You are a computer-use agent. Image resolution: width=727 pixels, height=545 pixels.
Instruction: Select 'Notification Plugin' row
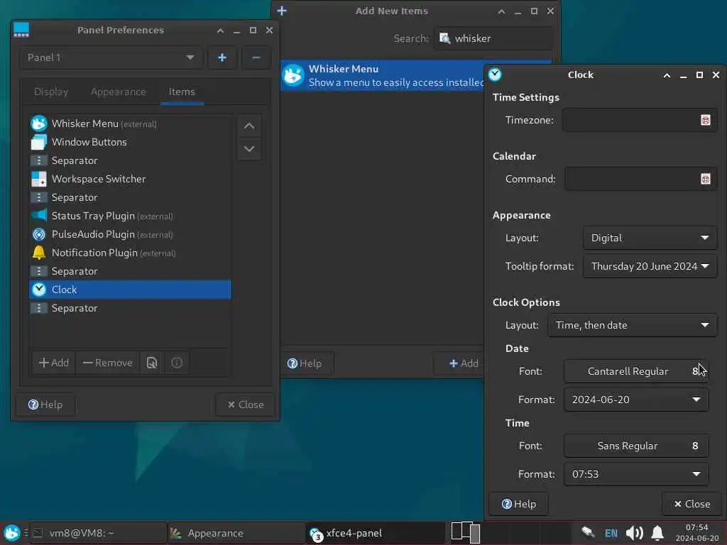pos(131,253)
